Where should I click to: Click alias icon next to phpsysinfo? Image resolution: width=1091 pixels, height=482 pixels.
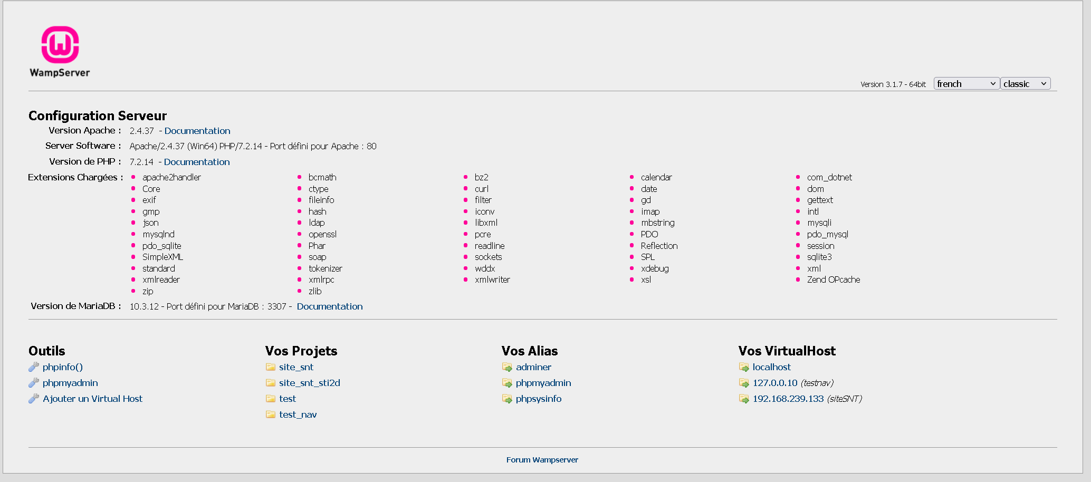point(507,399)
